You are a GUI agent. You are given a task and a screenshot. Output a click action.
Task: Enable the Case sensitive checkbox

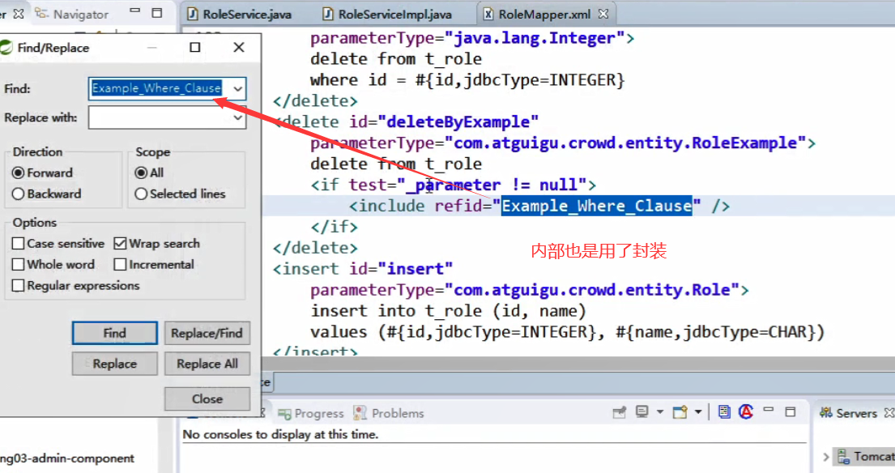[19, 244]
